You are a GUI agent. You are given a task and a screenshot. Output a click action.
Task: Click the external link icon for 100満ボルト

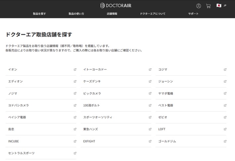click(x=150, y=105)
